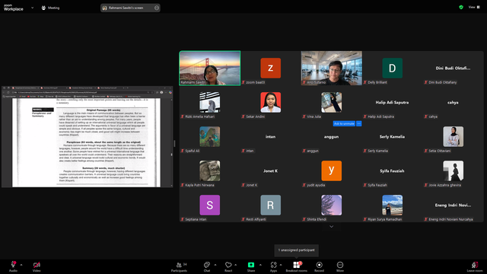
Task: Click the 1 unassigned participant tooltip
Action: pyautogui.click(x=296, y=250)
